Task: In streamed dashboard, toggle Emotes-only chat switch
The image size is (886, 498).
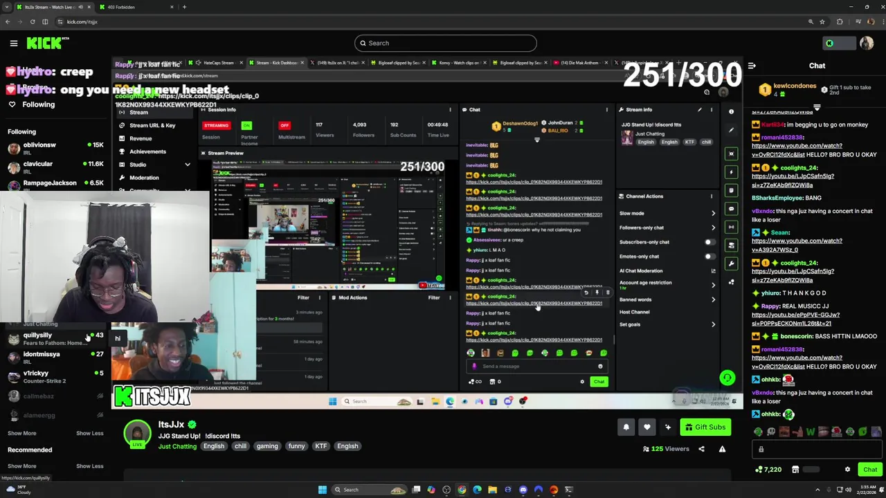Action: click(709, 257)
